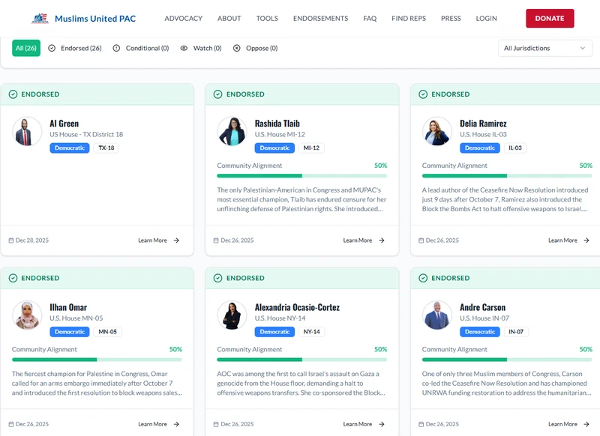
Task: Open the Tools menu item
Action: point(267,18)
